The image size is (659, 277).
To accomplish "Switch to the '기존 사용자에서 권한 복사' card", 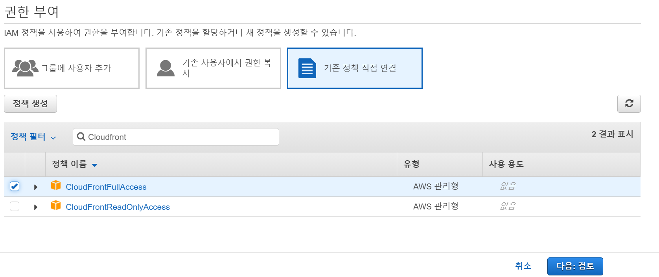I will [x=213, y=68].
